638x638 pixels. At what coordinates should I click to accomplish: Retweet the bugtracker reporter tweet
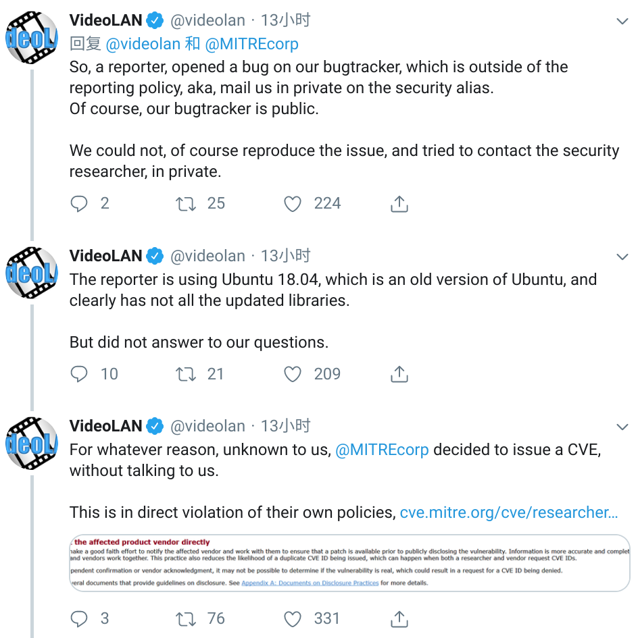186,204
